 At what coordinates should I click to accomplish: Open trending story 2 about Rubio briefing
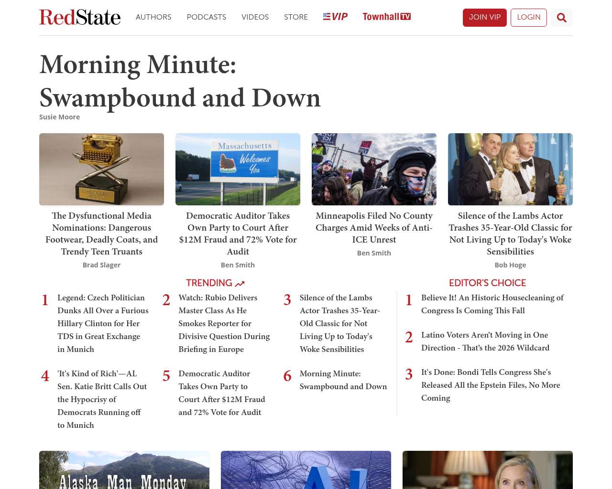[x=224, y=323]
